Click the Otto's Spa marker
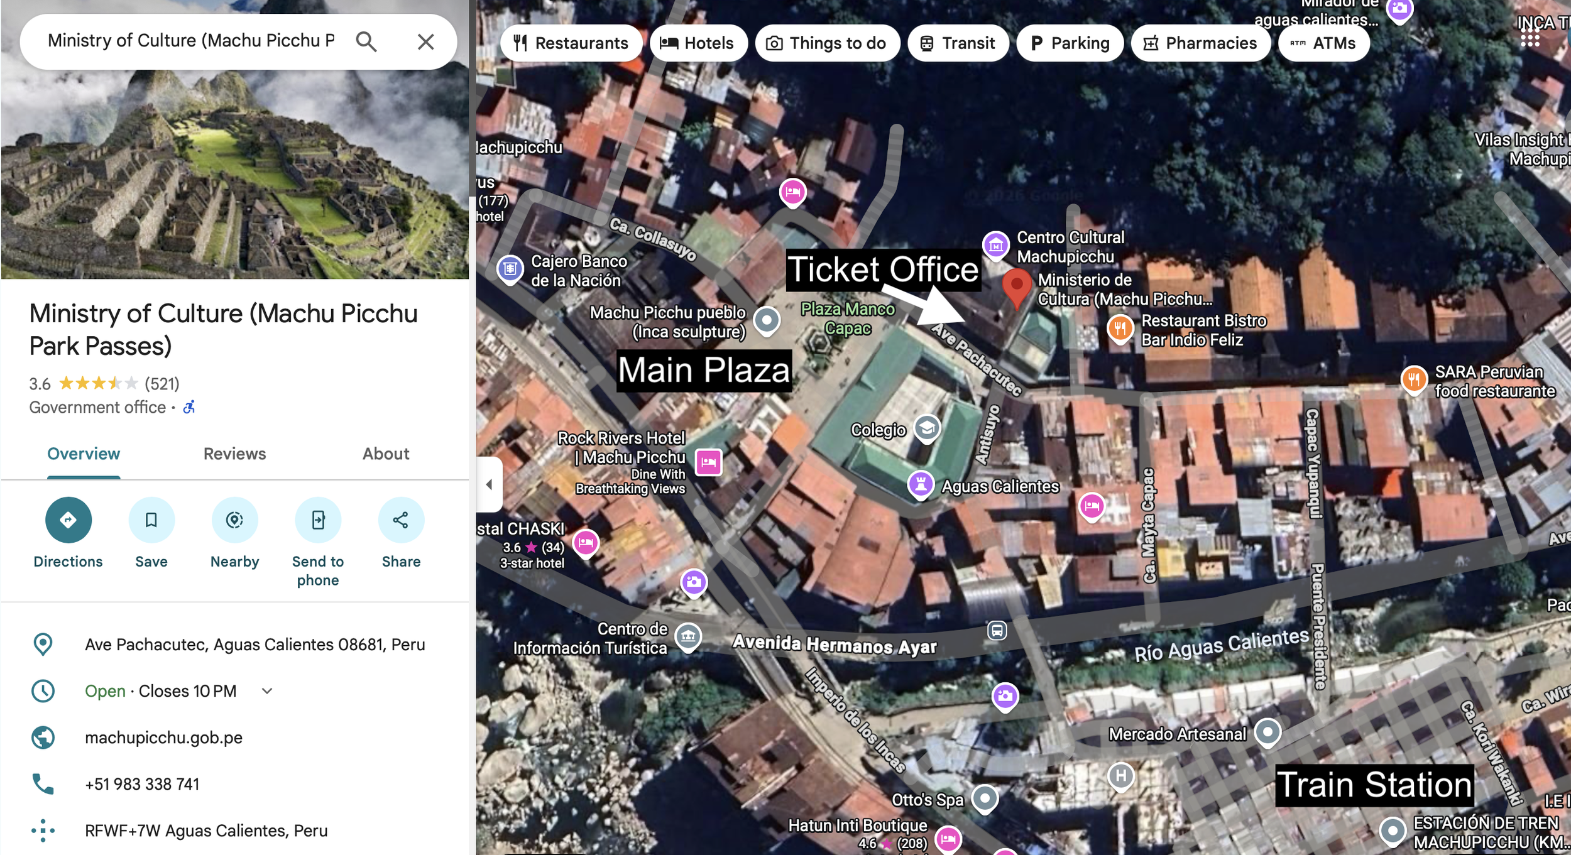This screenshot has height=855, width=1571. [985, 799]
